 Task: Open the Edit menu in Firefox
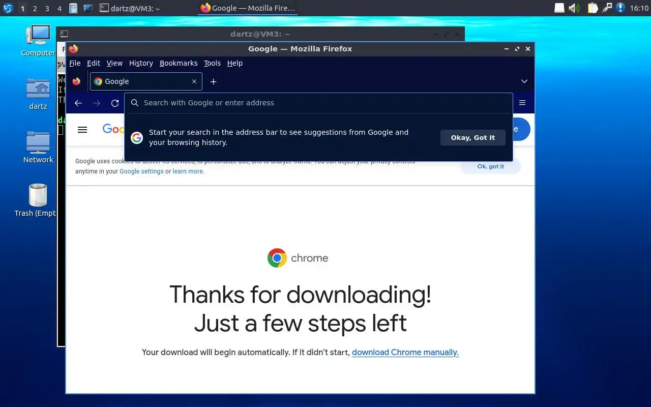click(x=94, y=63)
